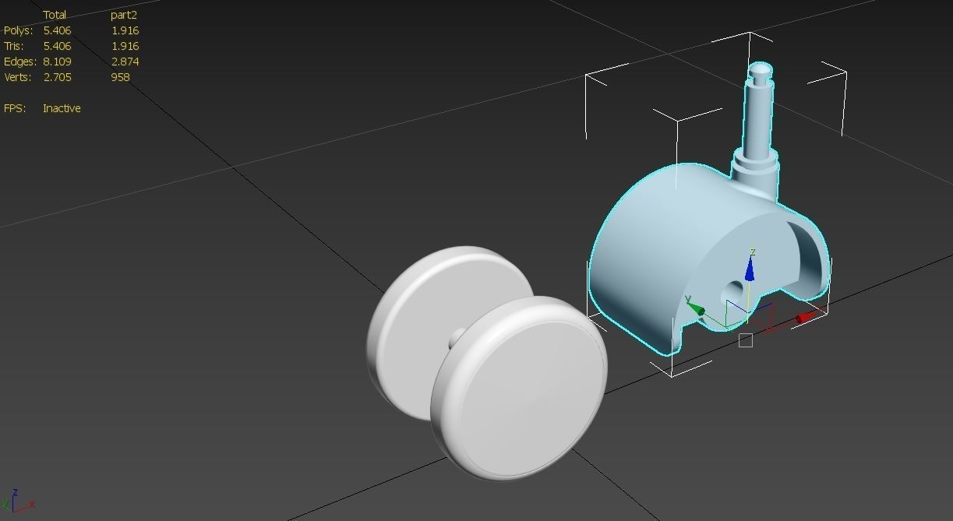Click the 'Total' statistics column header
This screenshot has width=953, height=521.
point(55,15)
